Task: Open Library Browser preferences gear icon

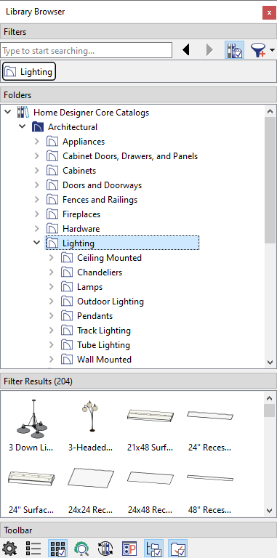Action: (x=9, y=549)
